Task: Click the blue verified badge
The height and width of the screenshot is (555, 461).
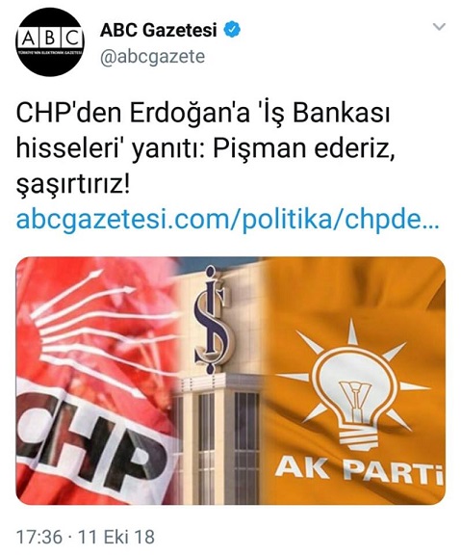Action: tap(232, 29)
